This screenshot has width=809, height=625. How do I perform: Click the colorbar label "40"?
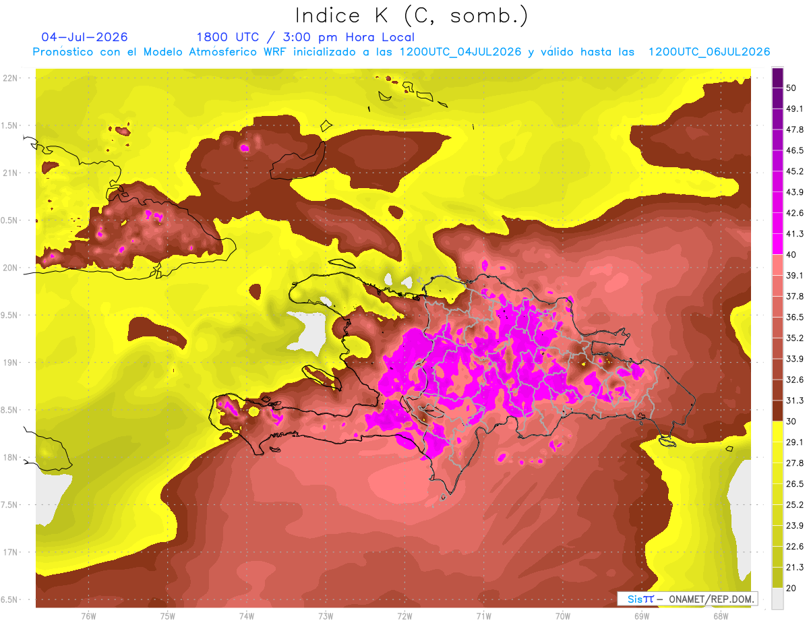click(791, 254)
